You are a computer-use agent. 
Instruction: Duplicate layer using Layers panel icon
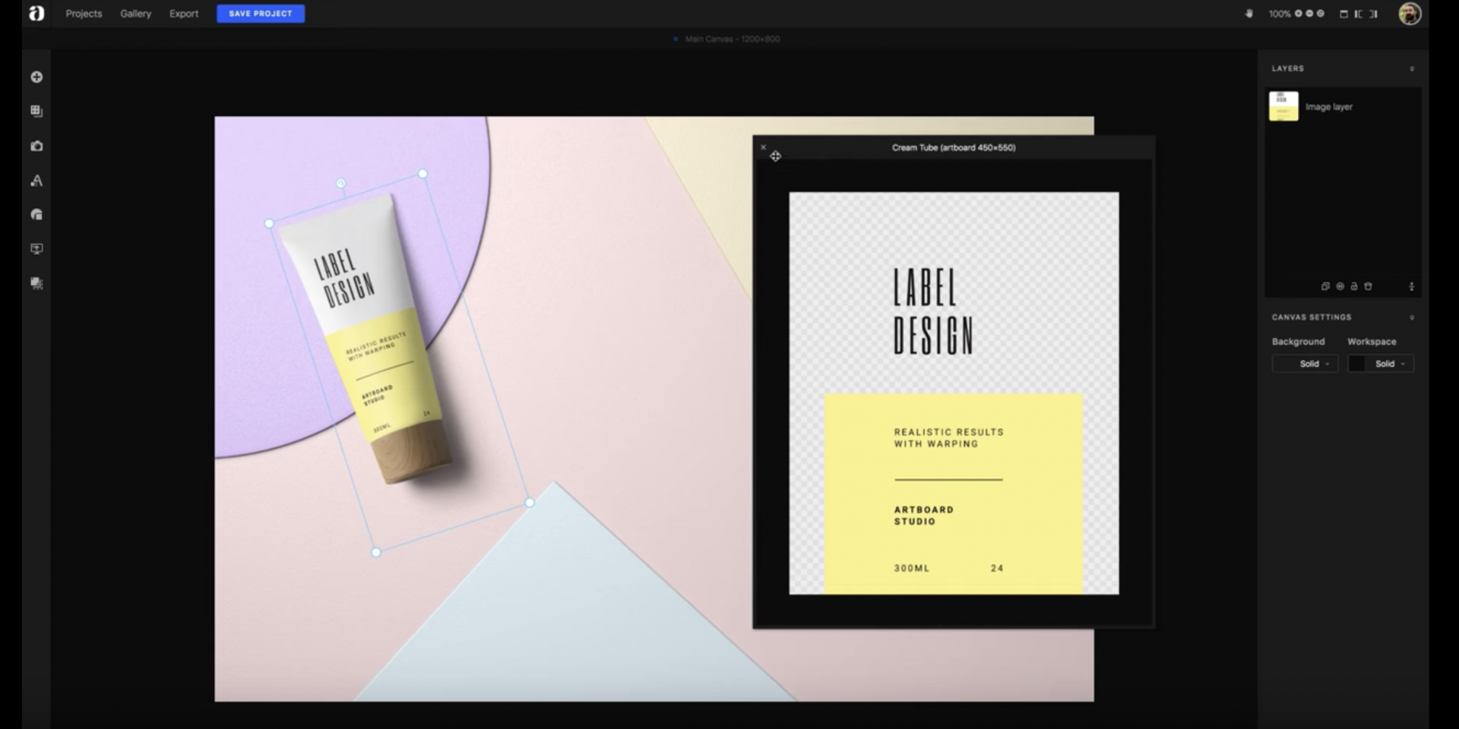pyautogui.click(x=1325, y=286)
